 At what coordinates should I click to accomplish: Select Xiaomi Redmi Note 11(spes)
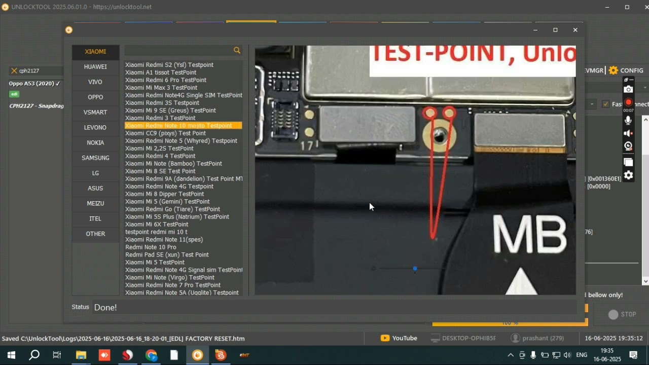pos(164,240)
